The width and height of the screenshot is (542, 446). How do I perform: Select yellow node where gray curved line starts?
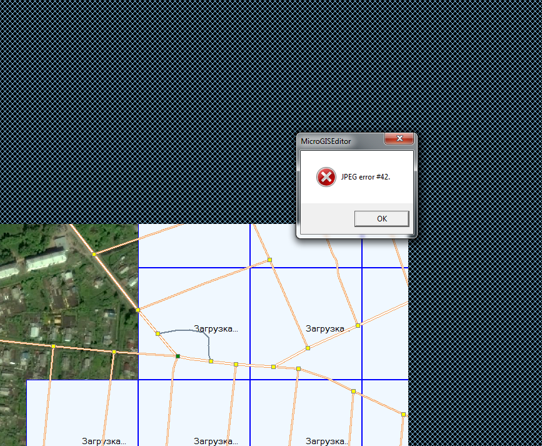(158, 333)
